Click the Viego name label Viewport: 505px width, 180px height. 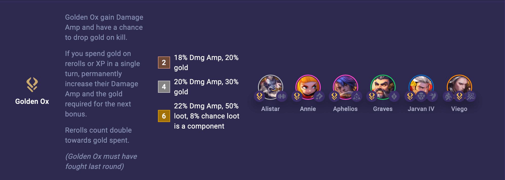(459, 109)
